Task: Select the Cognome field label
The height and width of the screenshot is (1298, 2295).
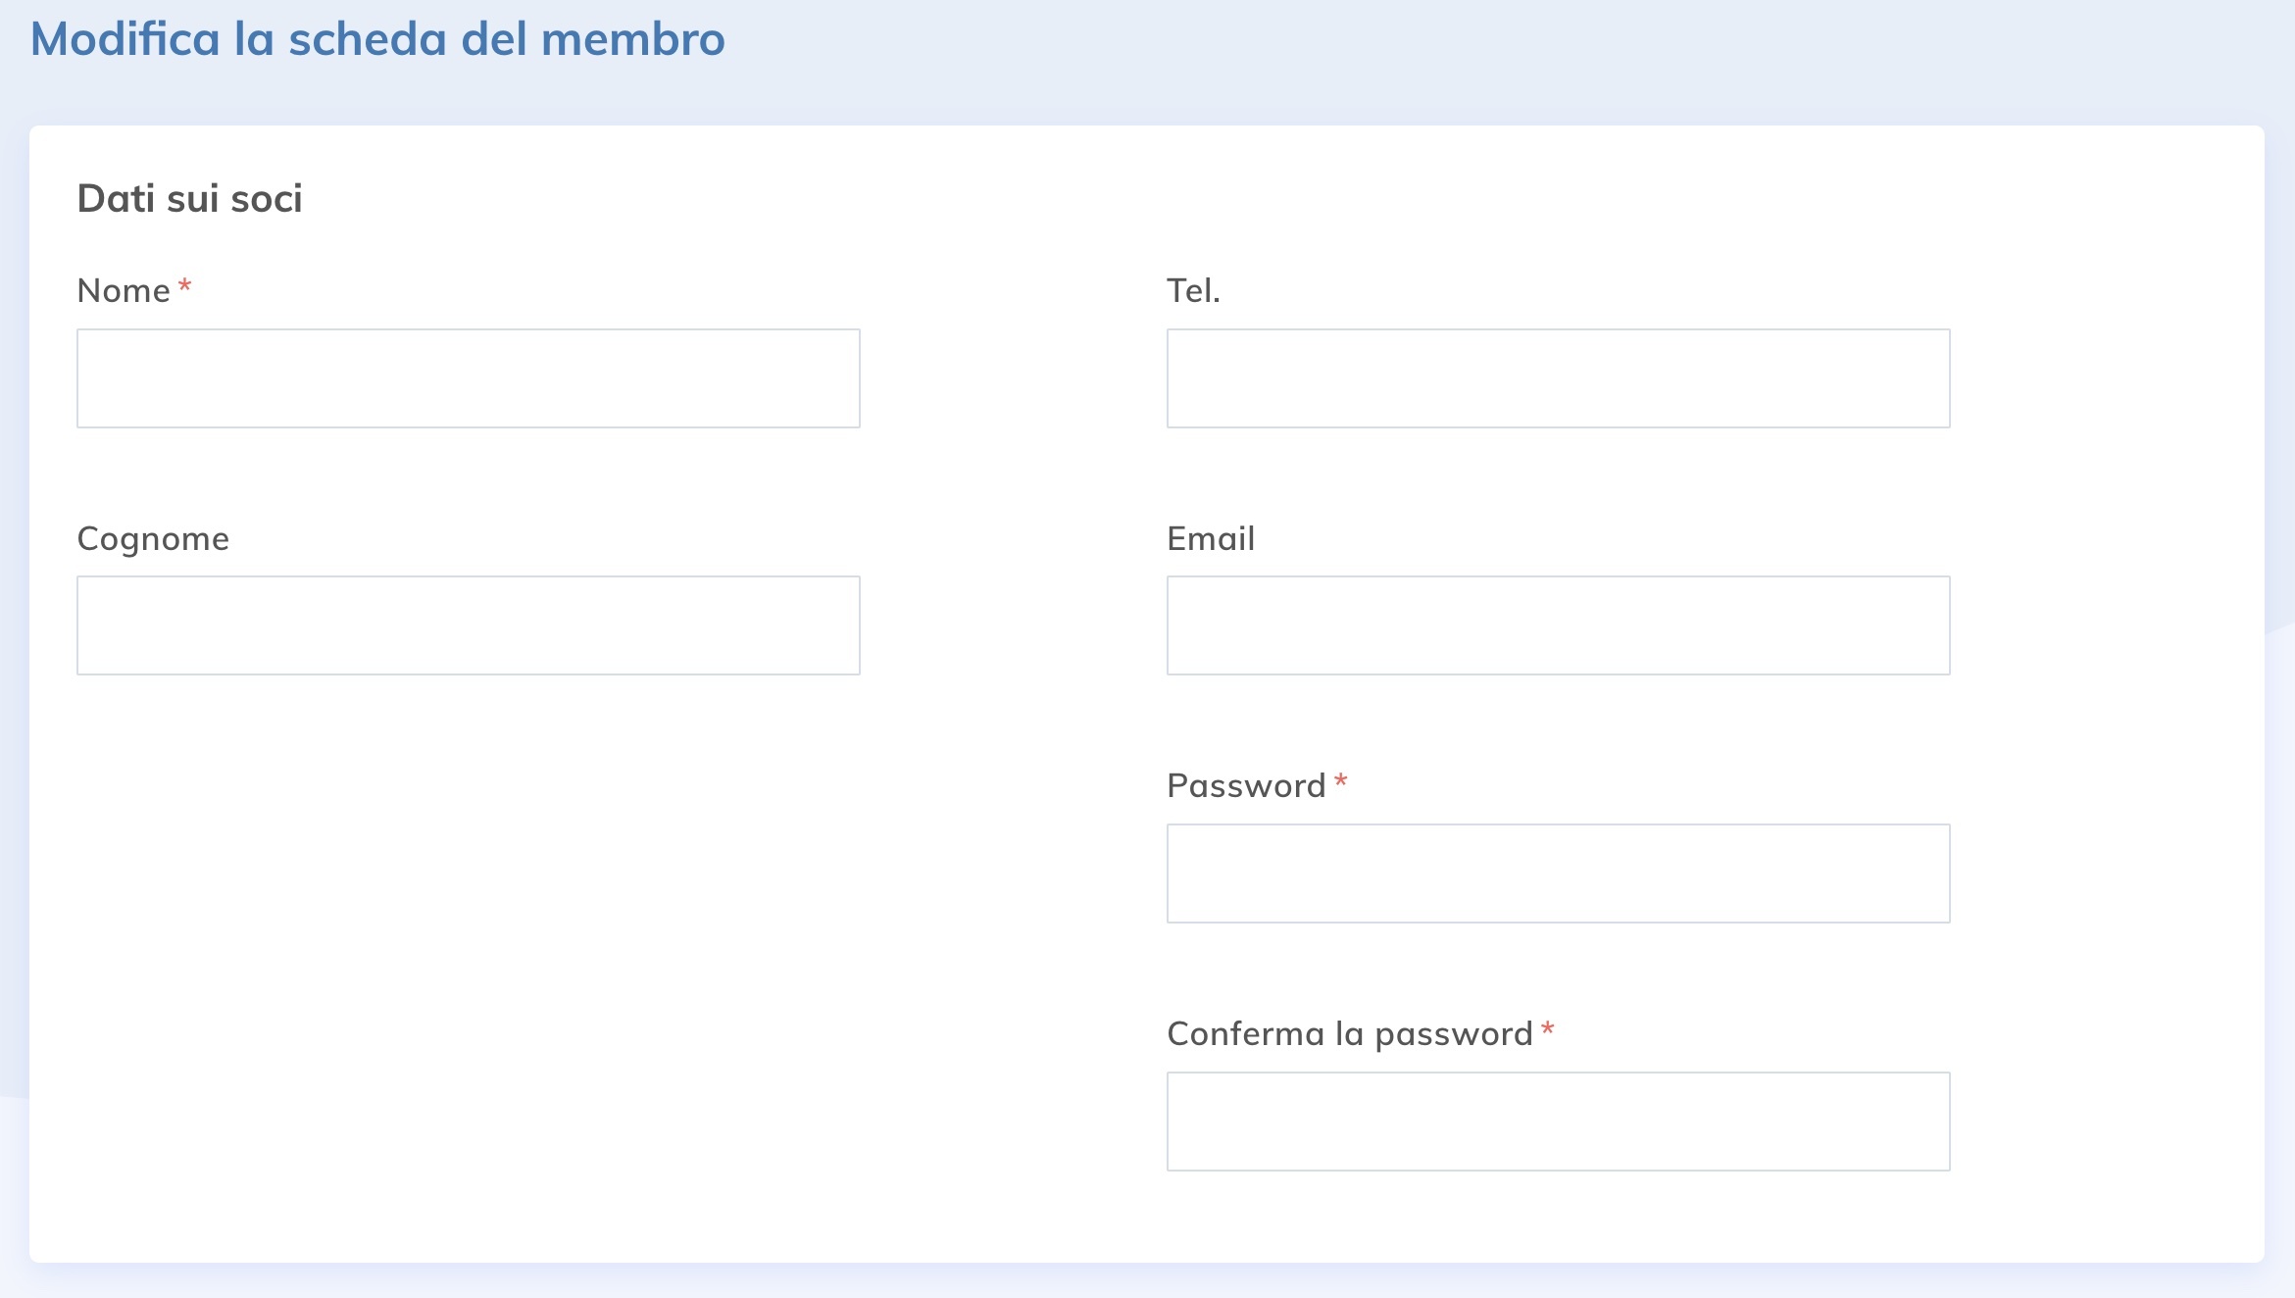Action: [154, 537]
